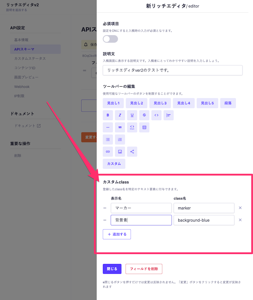
Task: Select APIスキーマ in the sidebar
Action: pos(35,49)
